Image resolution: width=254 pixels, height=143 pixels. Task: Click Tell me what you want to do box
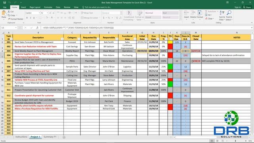tap(97, 7)
